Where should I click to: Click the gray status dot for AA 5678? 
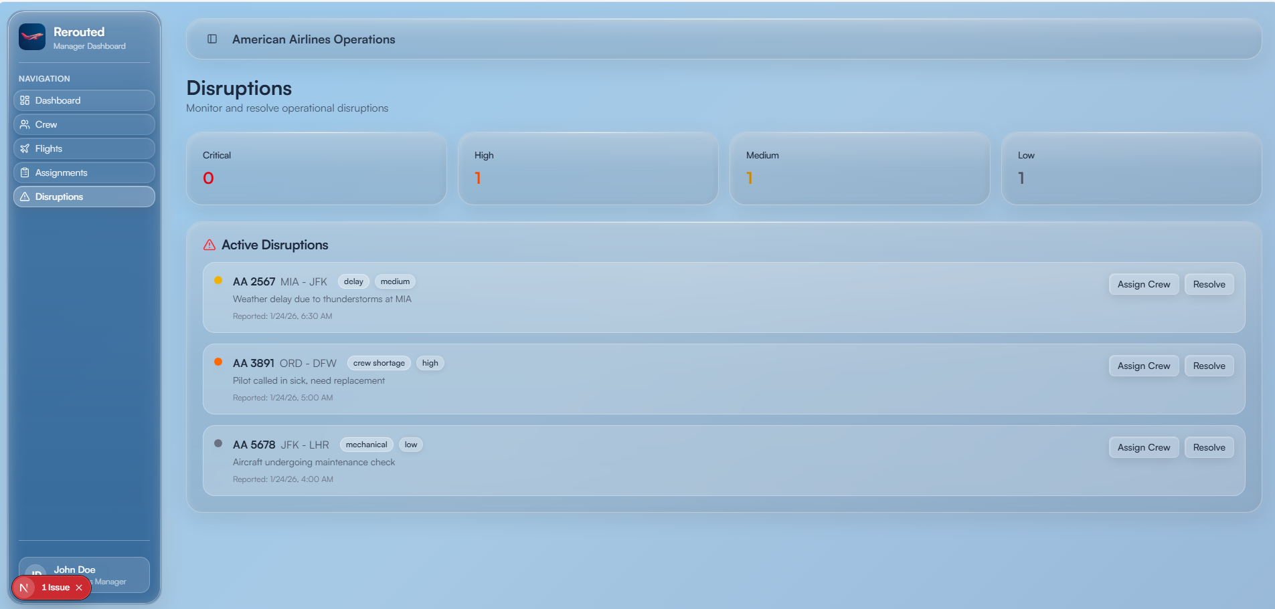(218, 443)
